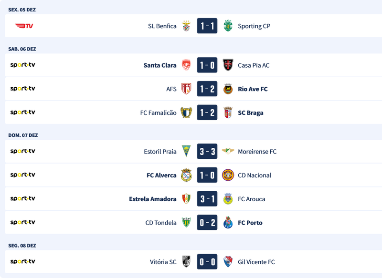
Task: Click the FC Arouca team name
Action: coord(251,199)
